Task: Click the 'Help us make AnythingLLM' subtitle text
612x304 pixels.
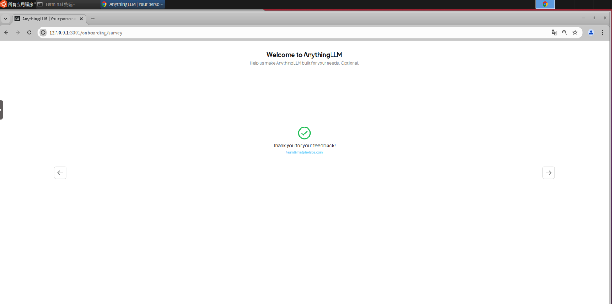Action: (304, 63)
